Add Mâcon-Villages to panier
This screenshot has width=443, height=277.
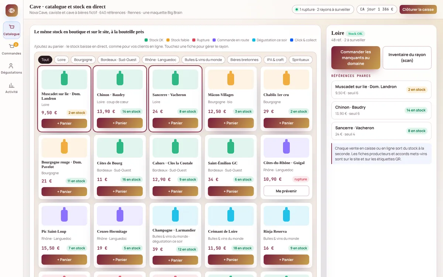point(231,123)
